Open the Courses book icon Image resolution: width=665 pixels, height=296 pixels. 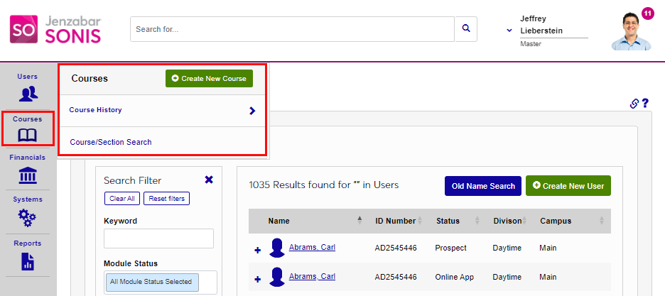[28, 135]
